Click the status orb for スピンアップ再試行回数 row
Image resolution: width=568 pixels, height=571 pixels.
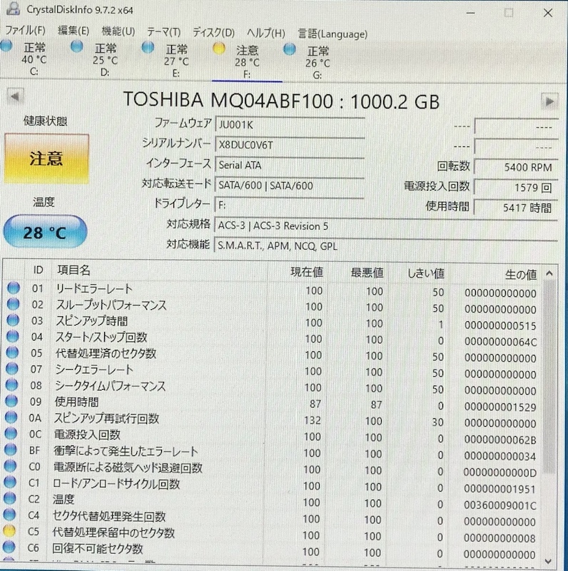[11, 417]
